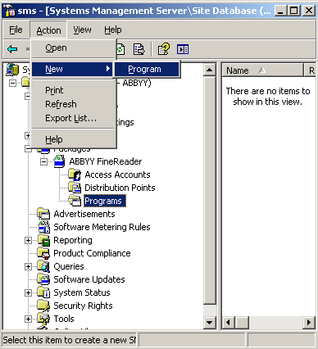The image size is (318, 349).
Task: Click the Tools tree label
Action: (x=64, y=319)
